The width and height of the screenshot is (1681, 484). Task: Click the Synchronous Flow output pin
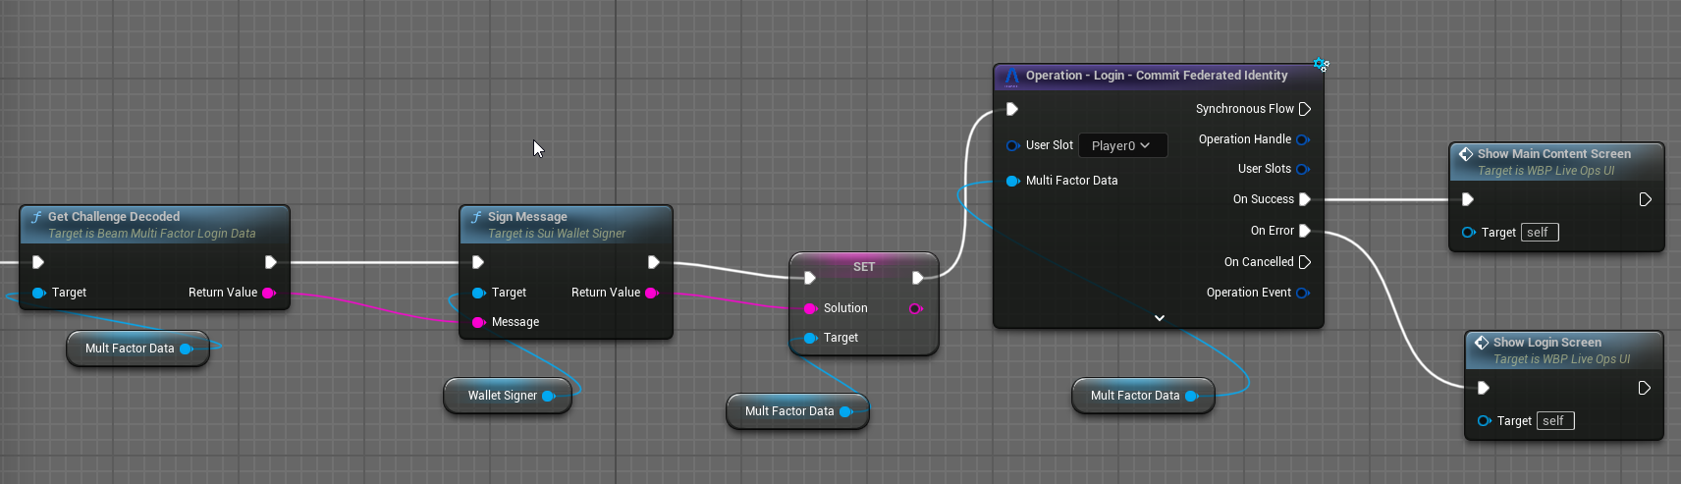coord(1305,109)
